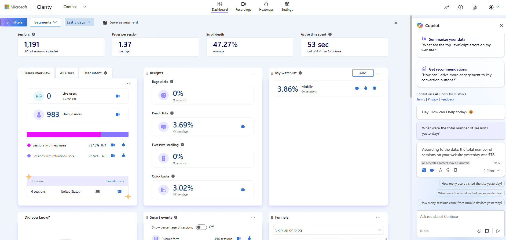Open the Last 3 days date filter
506x240 pixels.
pos(79,22)
